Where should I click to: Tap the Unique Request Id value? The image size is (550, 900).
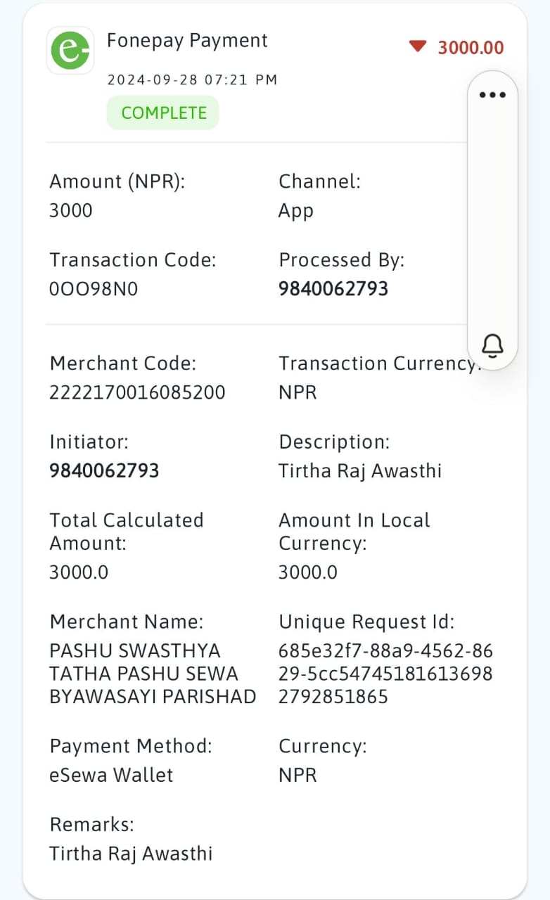[x=385, y=674]
